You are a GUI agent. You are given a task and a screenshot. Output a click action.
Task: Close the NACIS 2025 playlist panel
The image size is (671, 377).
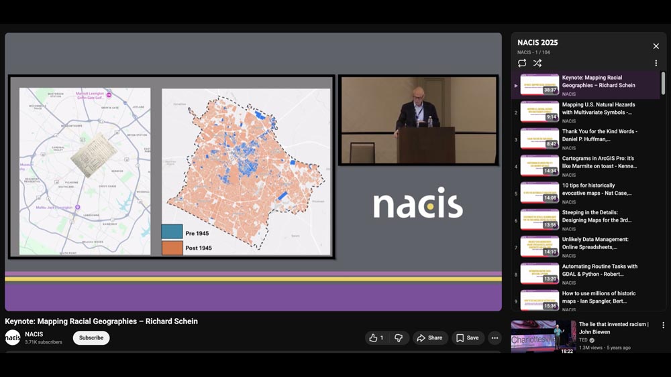point(656,46)
